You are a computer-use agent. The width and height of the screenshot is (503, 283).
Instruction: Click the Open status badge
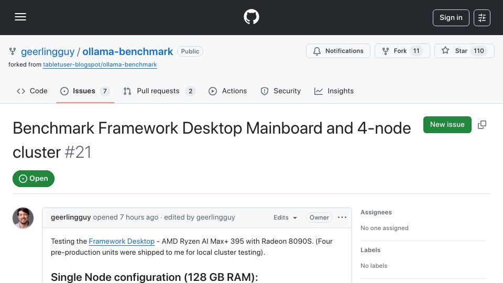pyautogui.click(x=34, y=179)
